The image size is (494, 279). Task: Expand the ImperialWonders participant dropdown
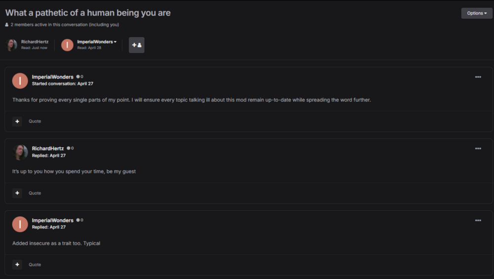point(97,42)
